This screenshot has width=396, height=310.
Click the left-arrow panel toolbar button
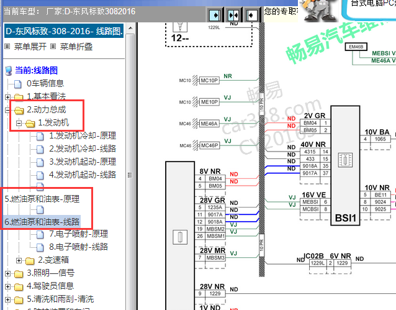tap(251, 15)
